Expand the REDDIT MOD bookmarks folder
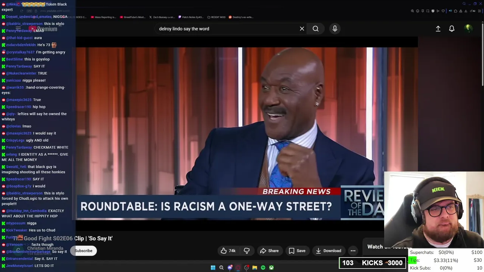The width and height of the screenshot is (484, 272). point(216,17)
